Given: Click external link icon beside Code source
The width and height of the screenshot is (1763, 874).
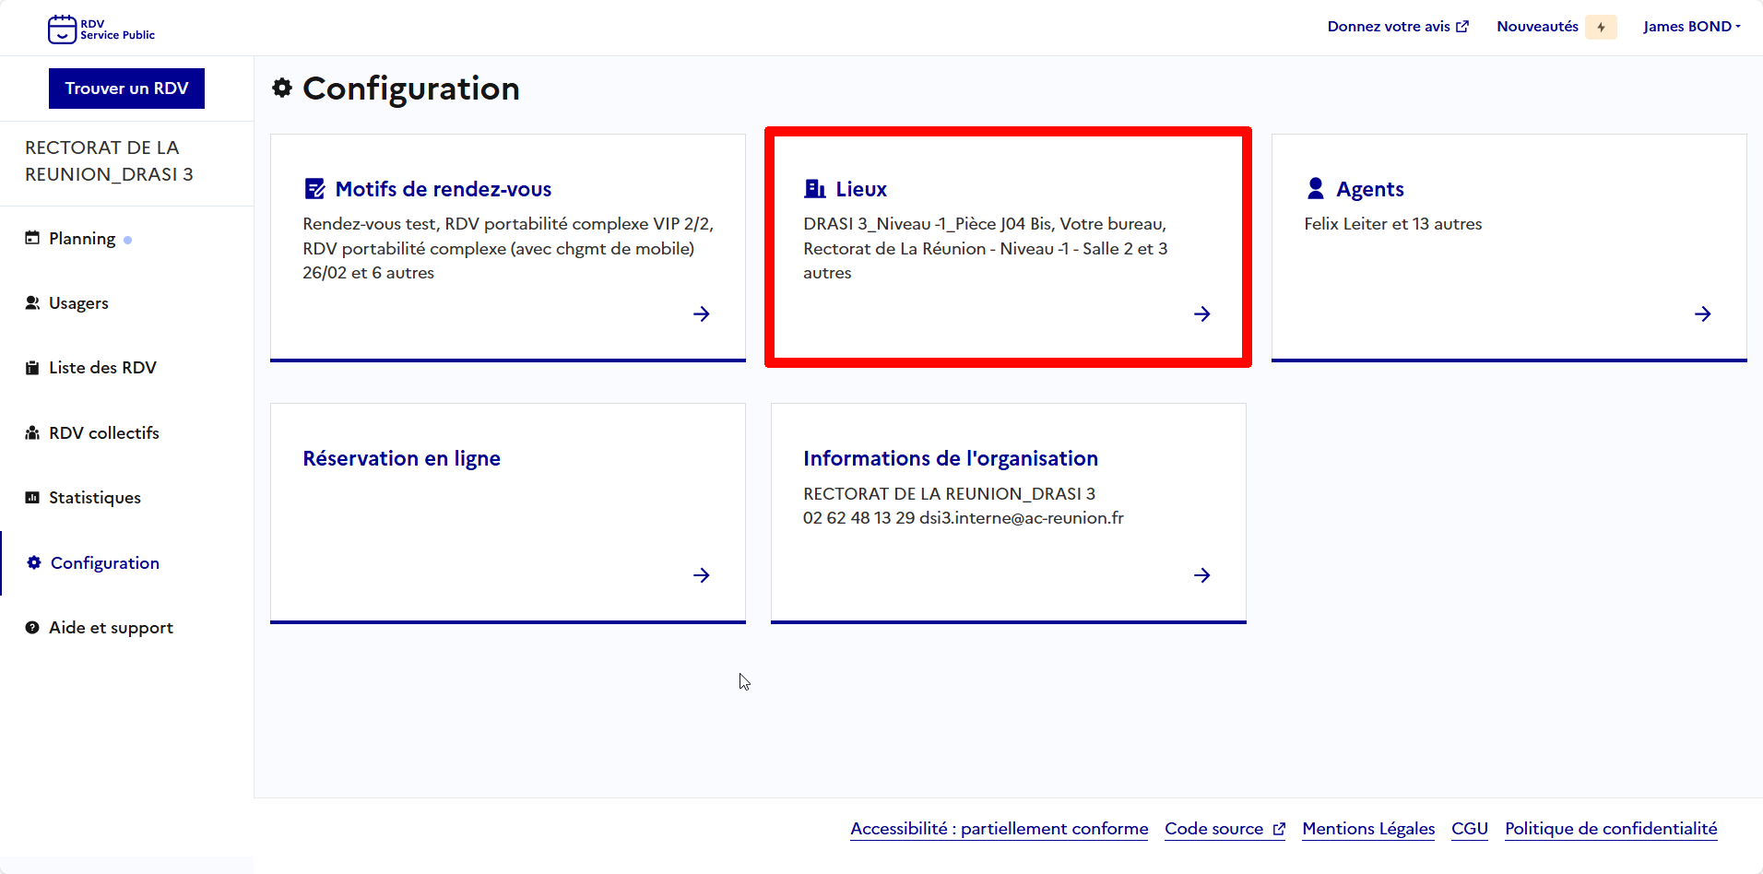Looking at the screenshot, I should (1279, 829).
